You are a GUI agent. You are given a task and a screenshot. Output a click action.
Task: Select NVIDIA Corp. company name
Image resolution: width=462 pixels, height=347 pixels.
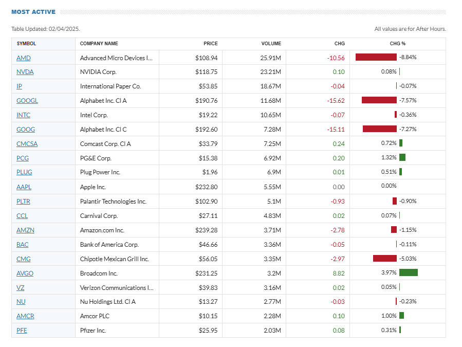coord(98,72)
